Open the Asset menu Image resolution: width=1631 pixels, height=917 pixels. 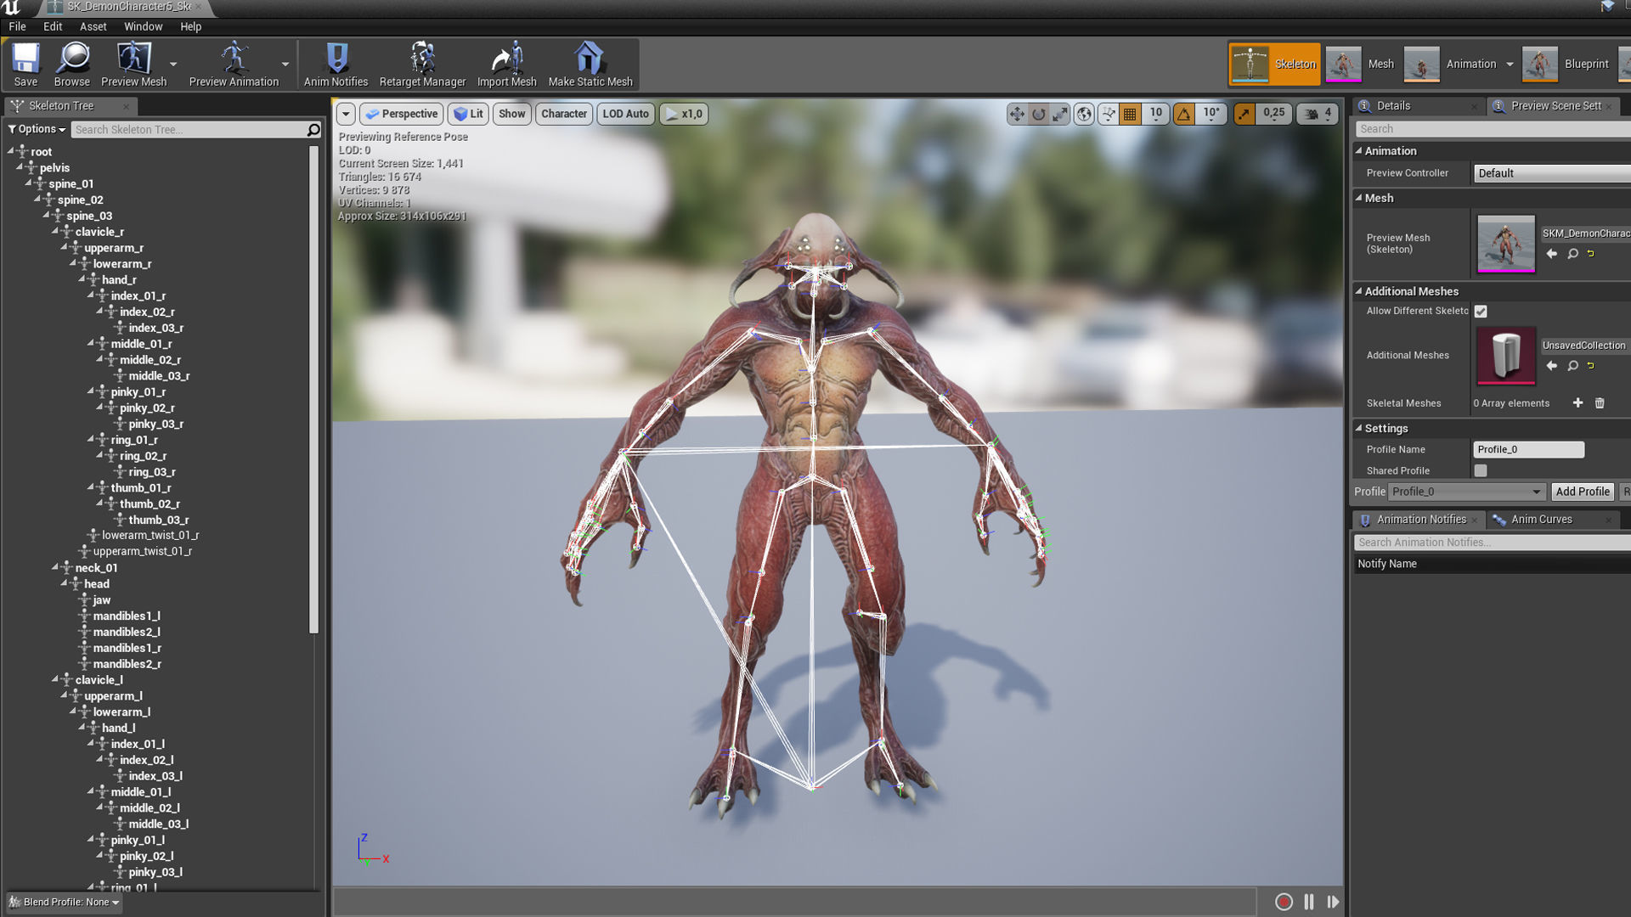[93, 26]
